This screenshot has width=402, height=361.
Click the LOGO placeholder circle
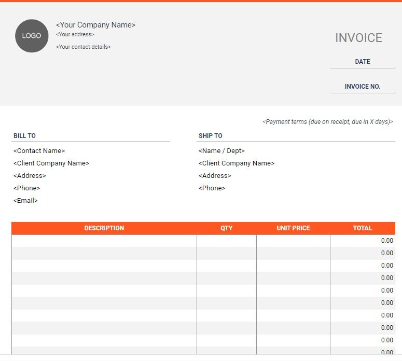pos(32,36)
